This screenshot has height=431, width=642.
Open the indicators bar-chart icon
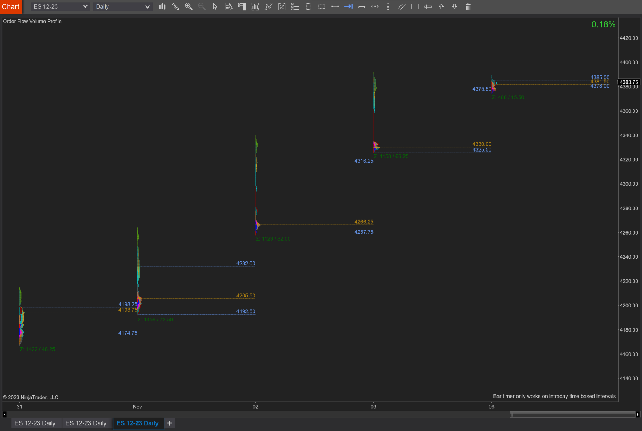point(255,6)
